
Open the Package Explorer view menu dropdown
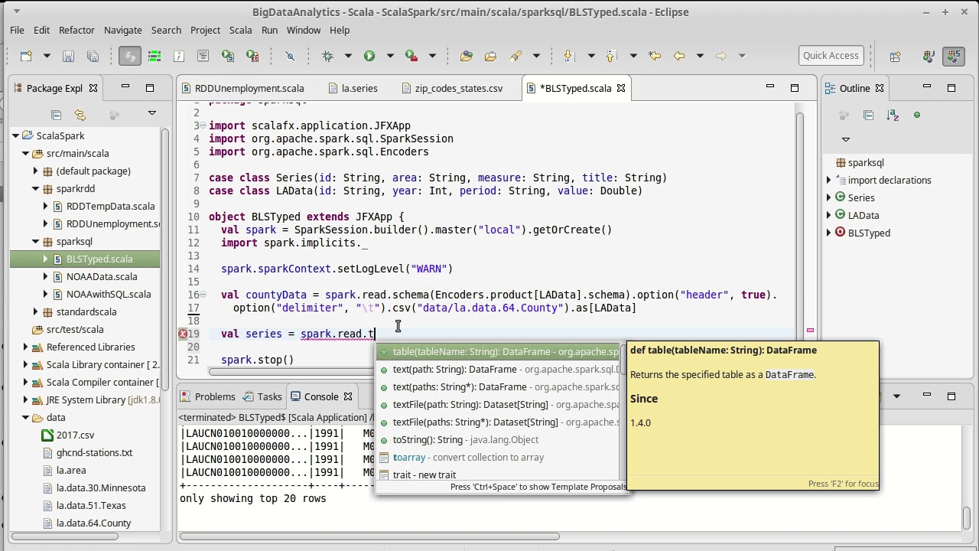151,114
